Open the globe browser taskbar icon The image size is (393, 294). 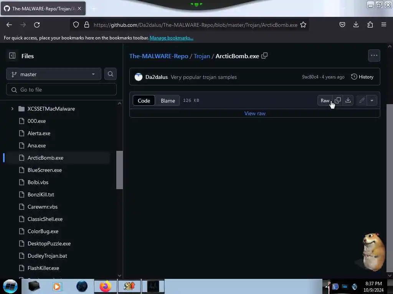(82, 286)
